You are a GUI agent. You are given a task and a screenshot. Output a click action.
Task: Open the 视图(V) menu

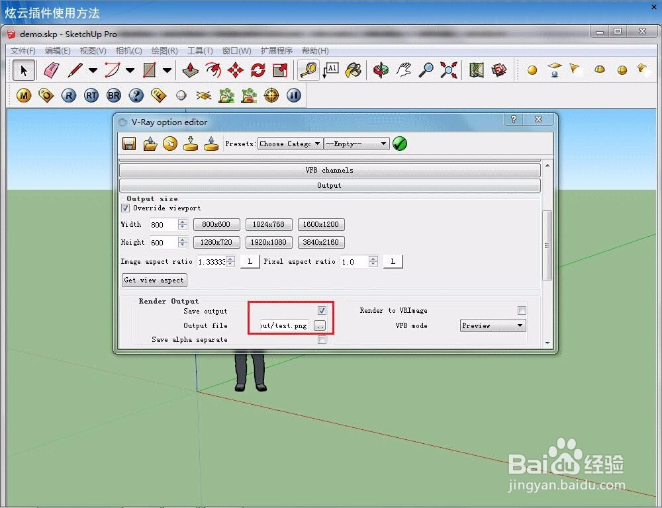(93, 51)
